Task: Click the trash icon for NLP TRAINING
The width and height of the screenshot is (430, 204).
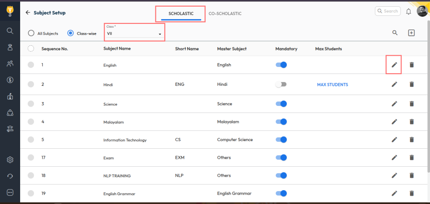Action: point(412,176)
